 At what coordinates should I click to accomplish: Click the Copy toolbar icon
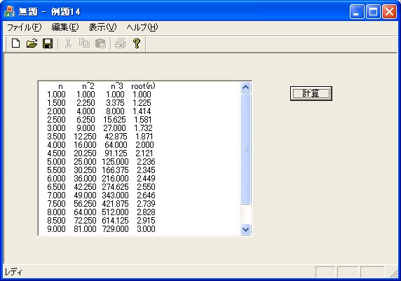pyautogui.click(x=84, y=43)
